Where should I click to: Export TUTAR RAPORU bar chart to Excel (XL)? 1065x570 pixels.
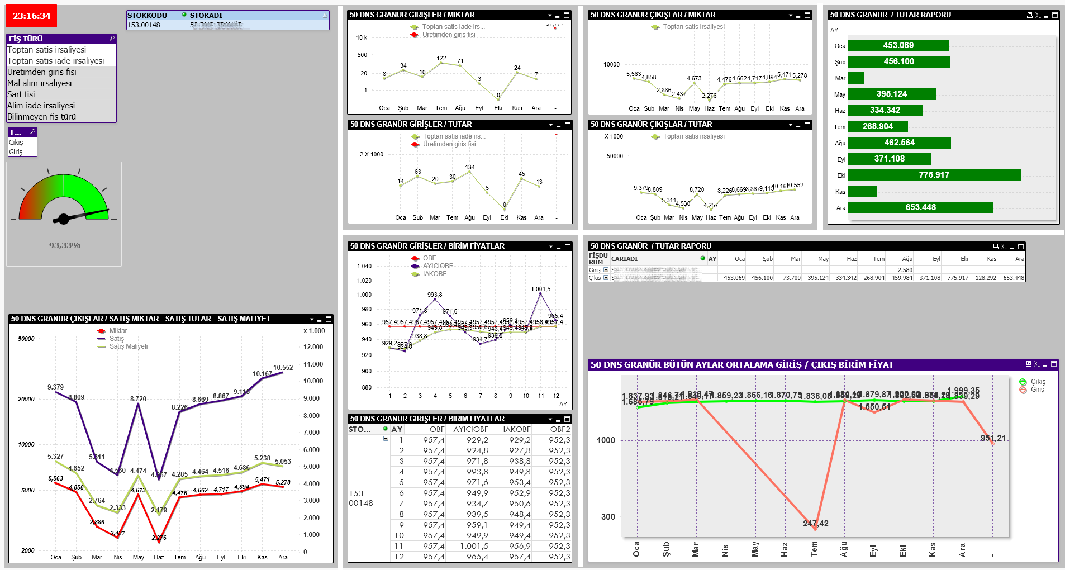point(1038,15)
